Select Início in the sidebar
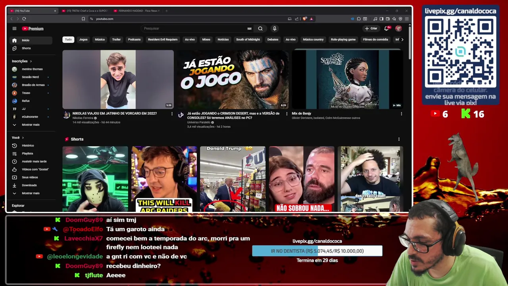Screen dimensions: 508x286 31,40
